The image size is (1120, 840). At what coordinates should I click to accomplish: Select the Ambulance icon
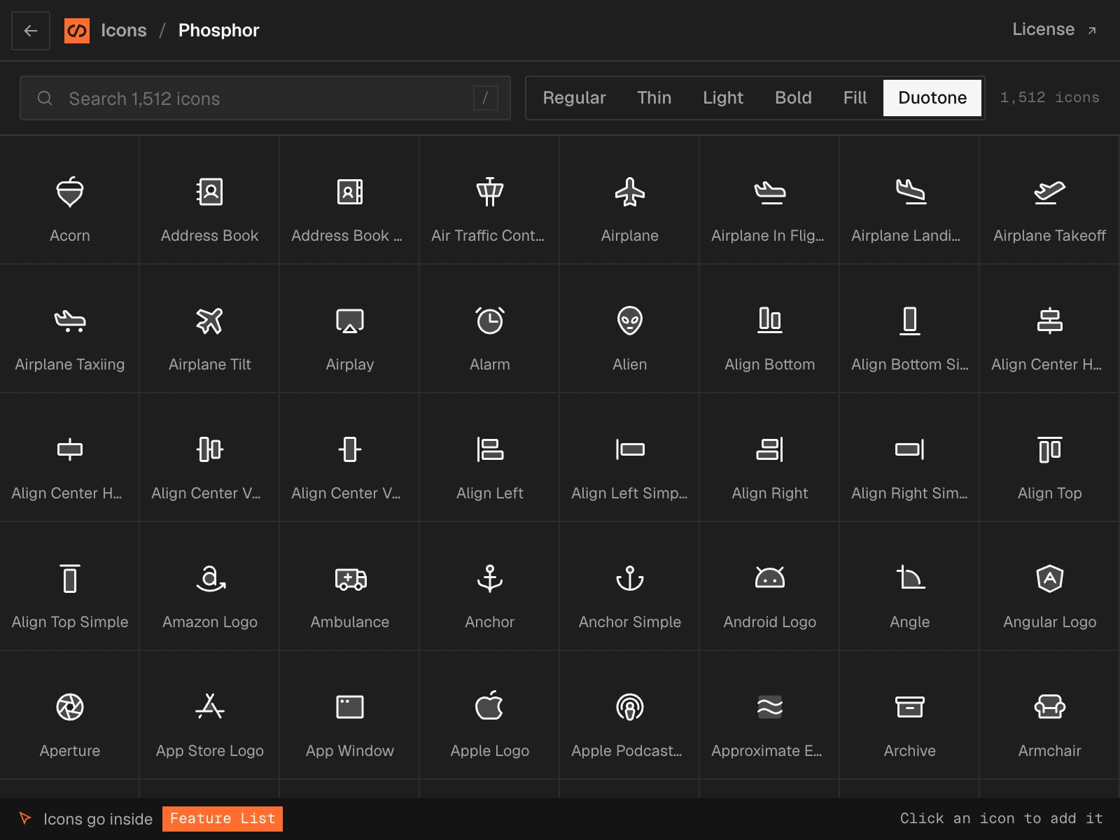pyautogui.click(x=350, y=587)
